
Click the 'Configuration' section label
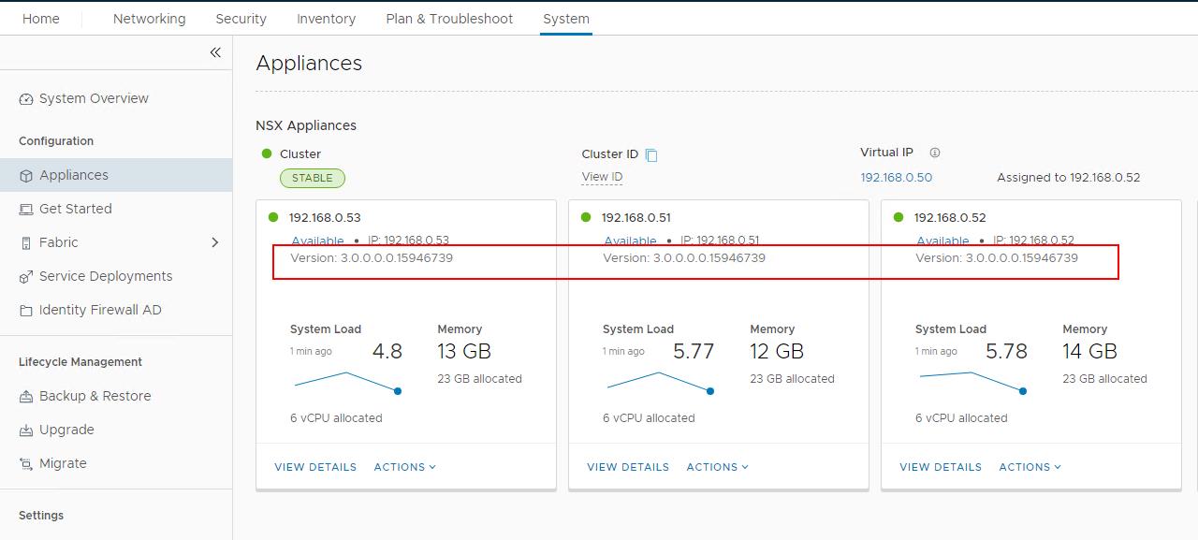coord(56,141)
